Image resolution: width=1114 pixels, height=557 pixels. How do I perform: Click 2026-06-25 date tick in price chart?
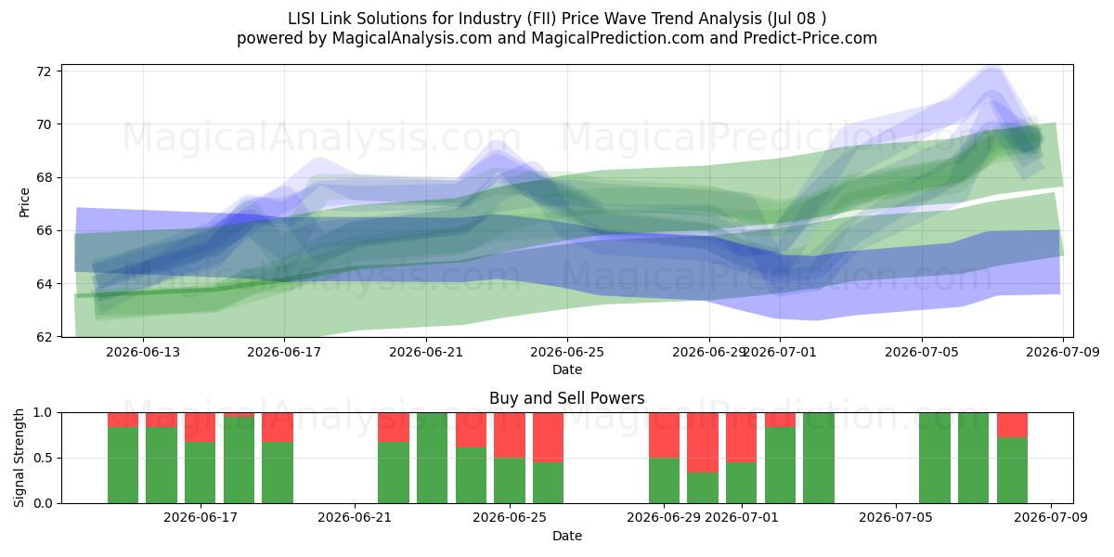coord(567,353)
